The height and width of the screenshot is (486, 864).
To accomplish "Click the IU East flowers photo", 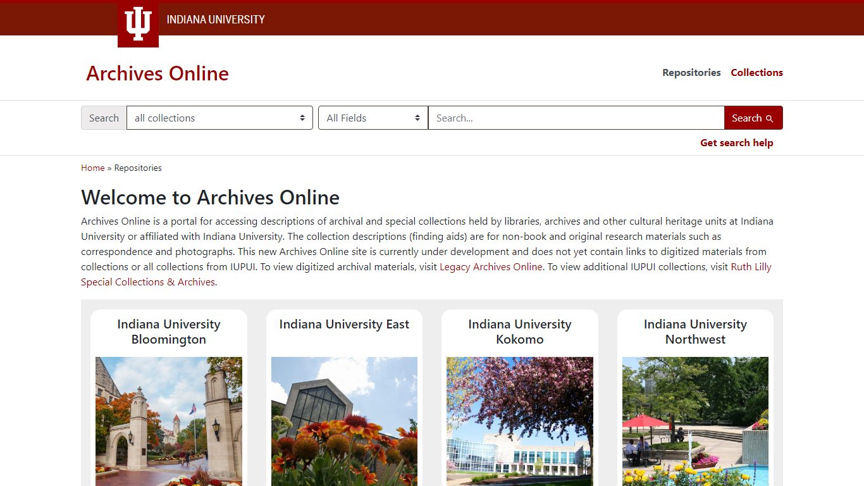I will 344,421.
